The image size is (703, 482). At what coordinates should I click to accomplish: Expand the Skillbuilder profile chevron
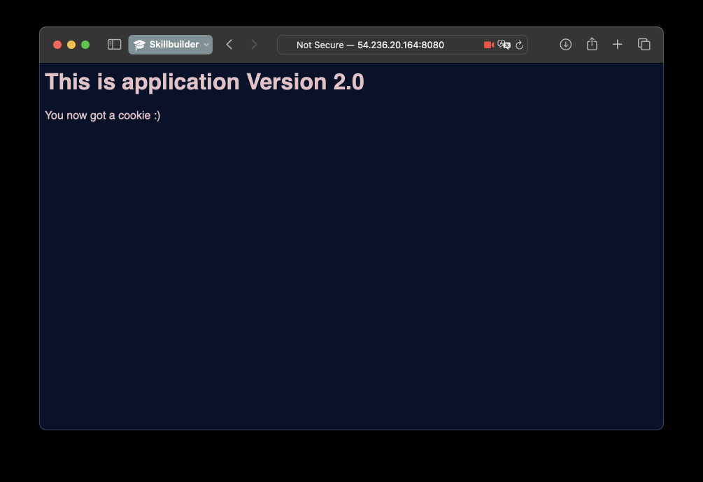point(205,45)
